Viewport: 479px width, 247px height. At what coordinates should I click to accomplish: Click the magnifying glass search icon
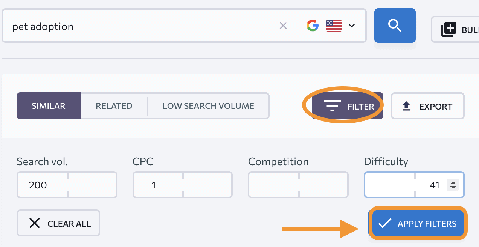click(395, 26)
